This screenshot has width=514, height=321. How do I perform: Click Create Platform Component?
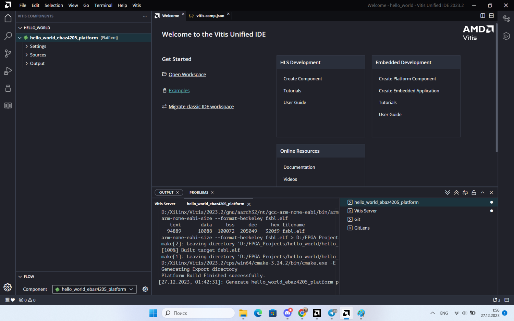pyautogui.click(x=407, y=79)
